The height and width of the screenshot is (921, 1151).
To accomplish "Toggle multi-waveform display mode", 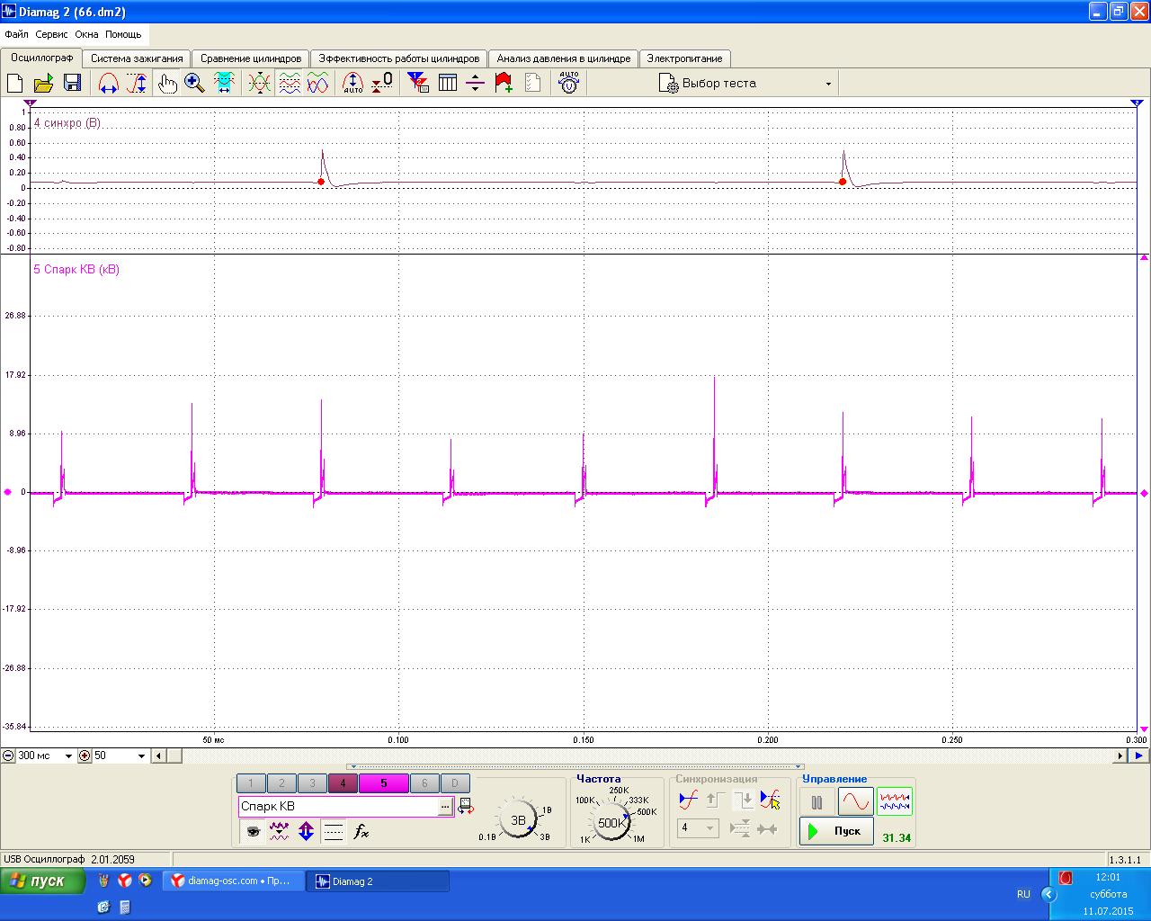I will click(x=895, y=801).
